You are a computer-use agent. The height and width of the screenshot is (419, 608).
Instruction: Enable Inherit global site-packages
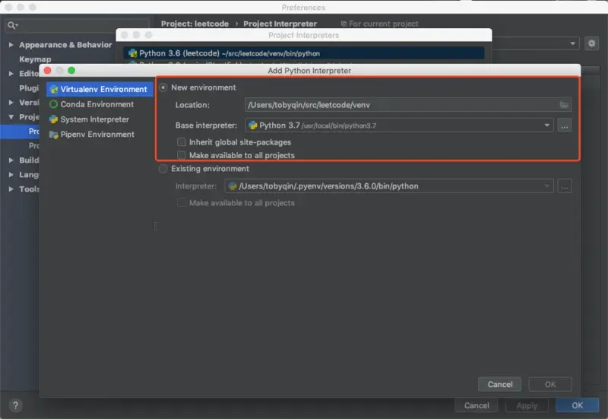181,142
